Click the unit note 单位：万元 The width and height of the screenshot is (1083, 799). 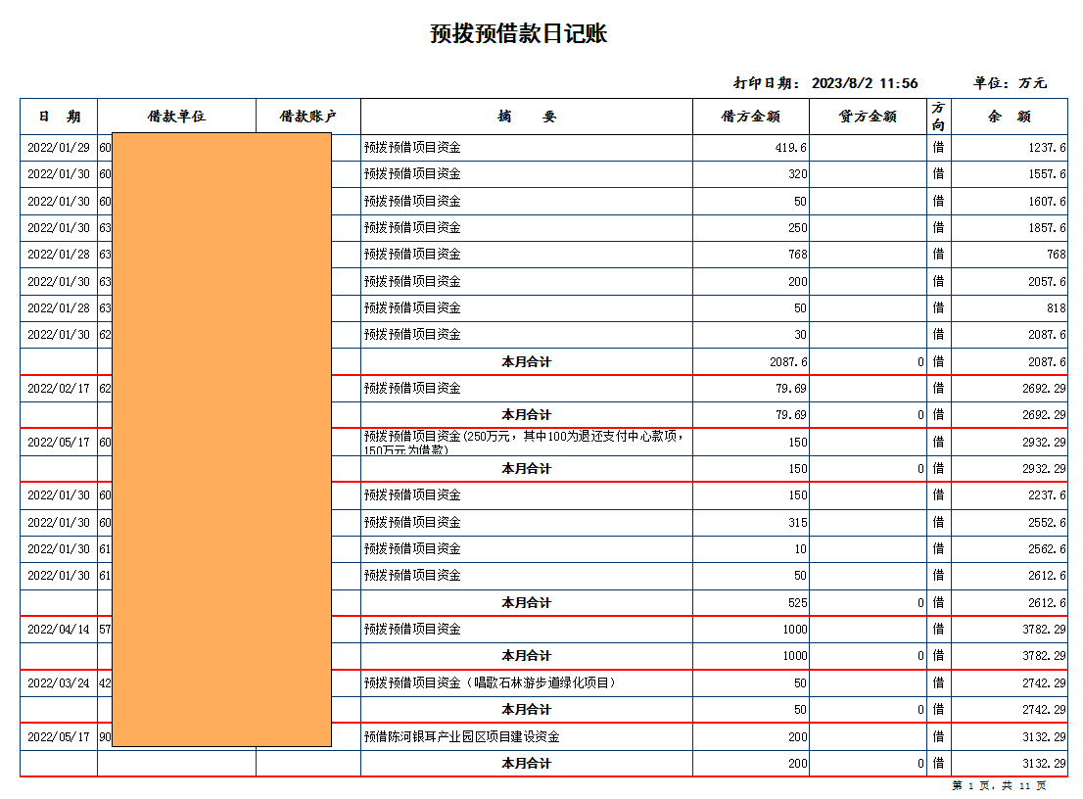1010,83
